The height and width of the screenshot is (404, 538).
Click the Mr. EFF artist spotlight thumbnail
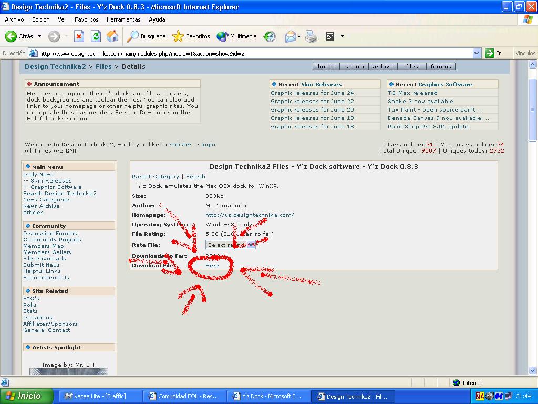[x=69, y=371]
